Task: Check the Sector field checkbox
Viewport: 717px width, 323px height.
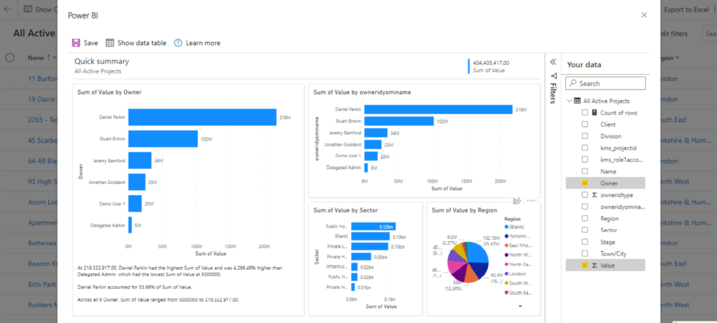Action: tap(585, 230)
